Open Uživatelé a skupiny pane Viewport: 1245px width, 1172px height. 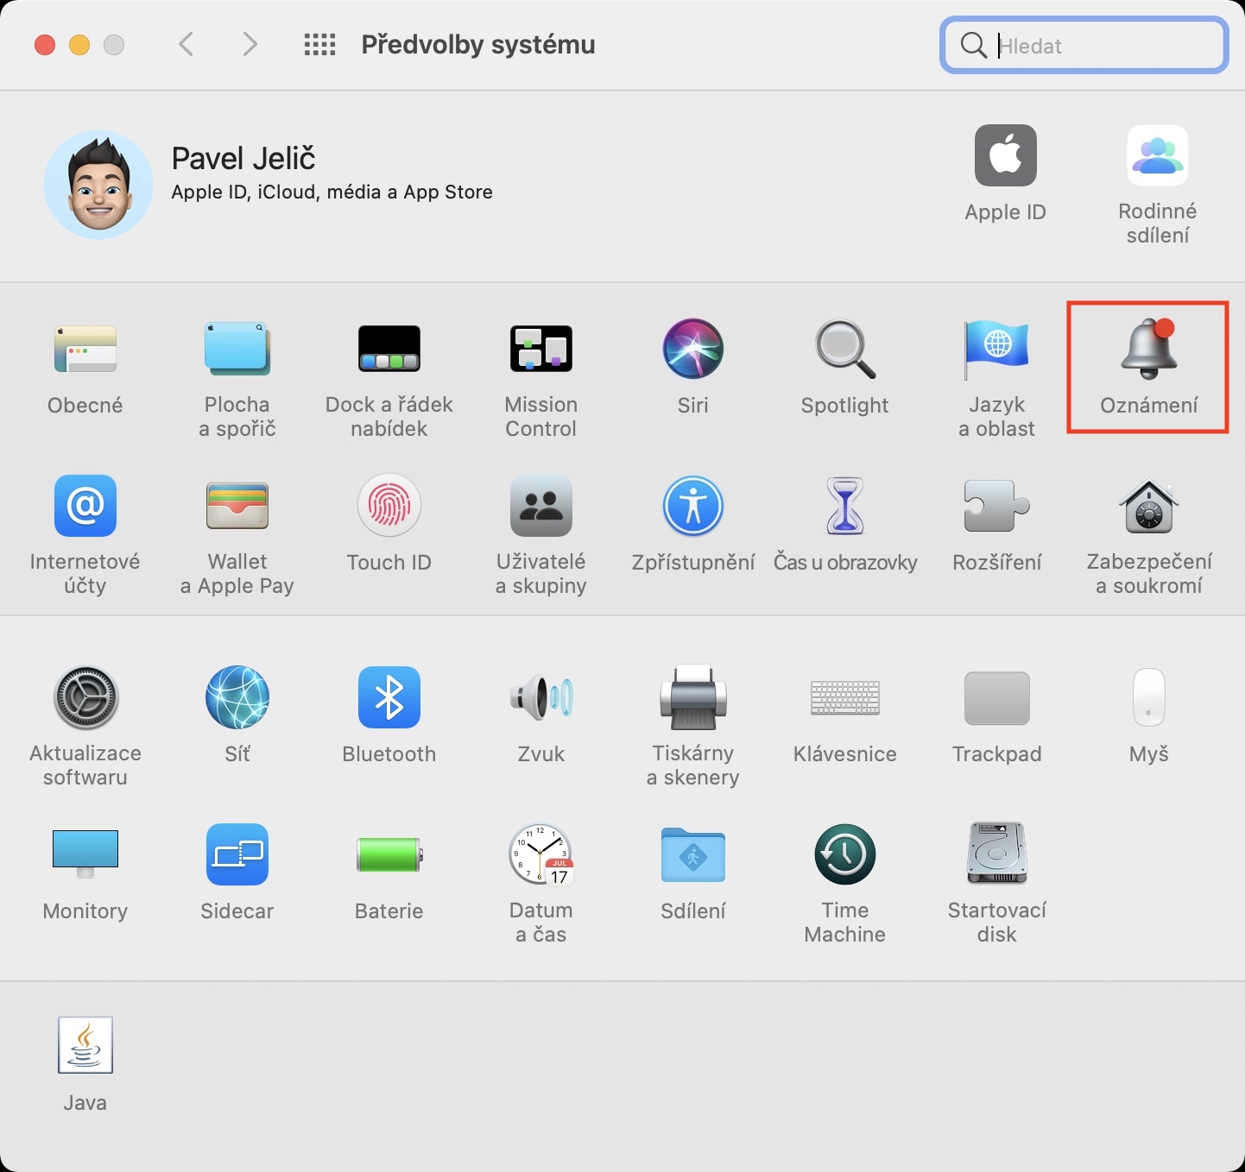(541, 506)
